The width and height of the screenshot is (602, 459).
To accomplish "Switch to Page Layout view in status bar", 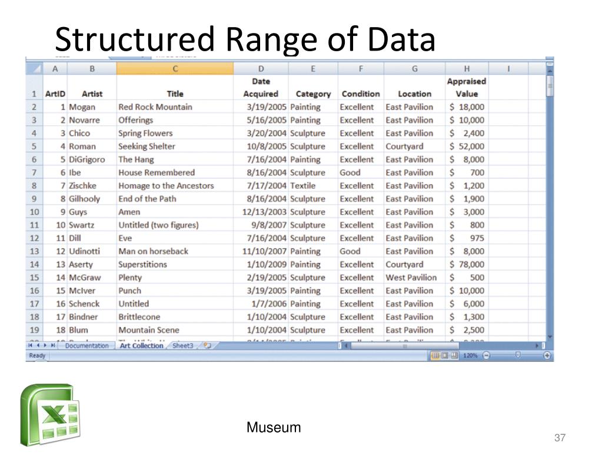I will (445, 355).
